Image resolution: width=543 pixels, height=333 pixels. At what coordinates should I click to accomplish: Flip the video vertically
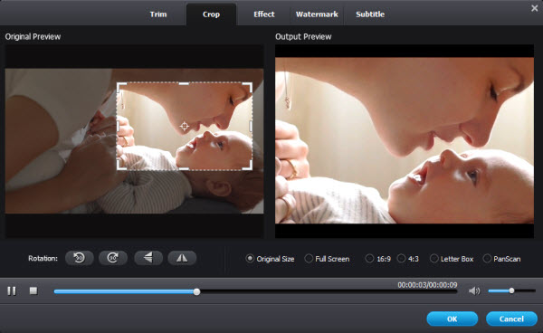[x=148, y=258]
